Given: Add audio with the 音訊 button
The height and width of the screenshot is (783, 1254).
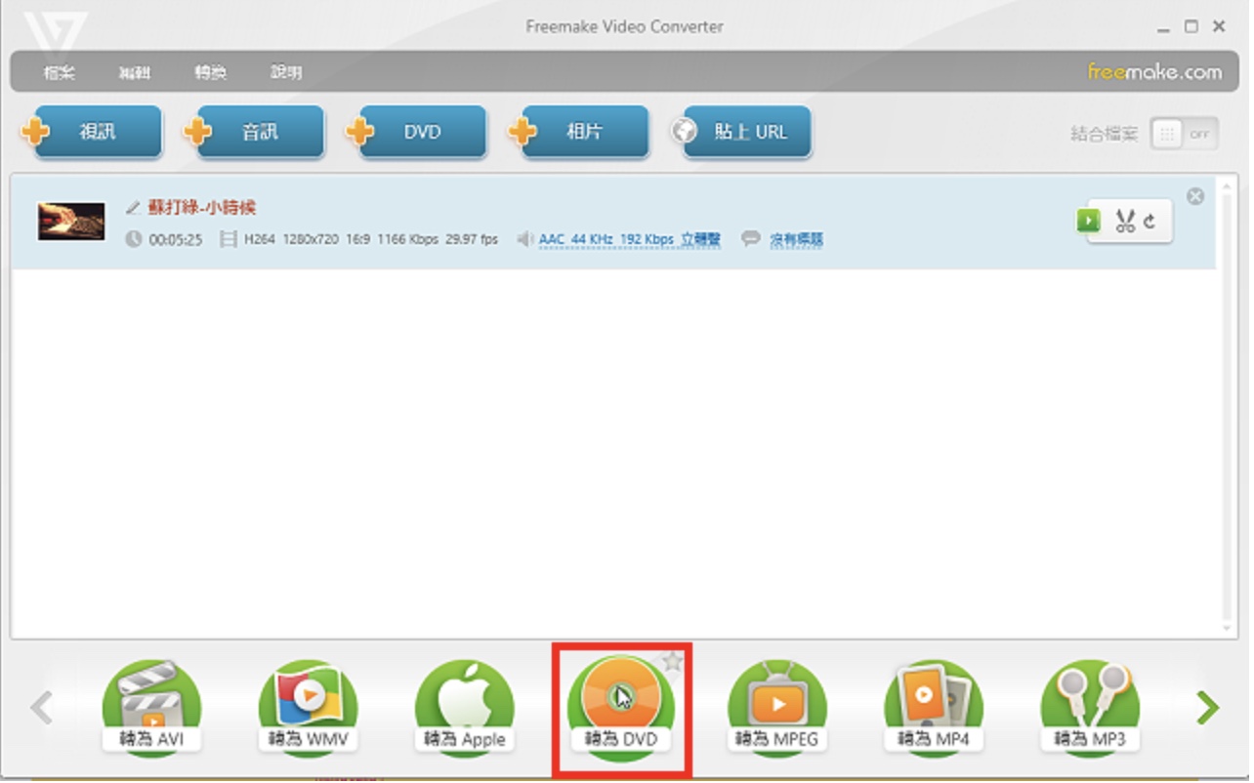Looking at the screenshot, I should (253, 132).
